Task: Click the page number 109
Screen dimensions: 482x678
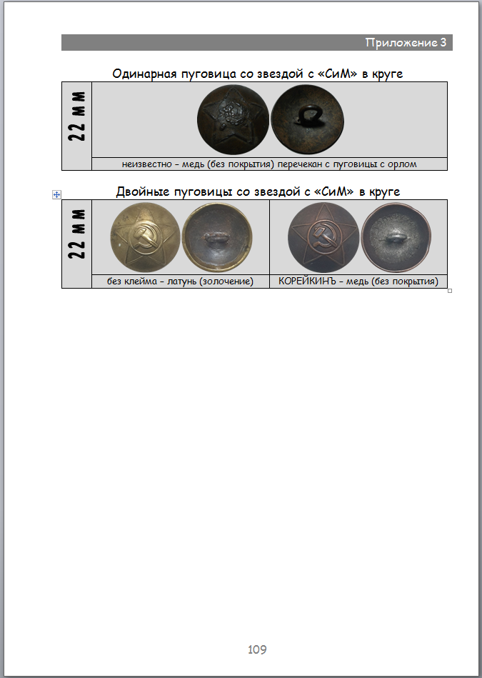Action: pos(257,649)
